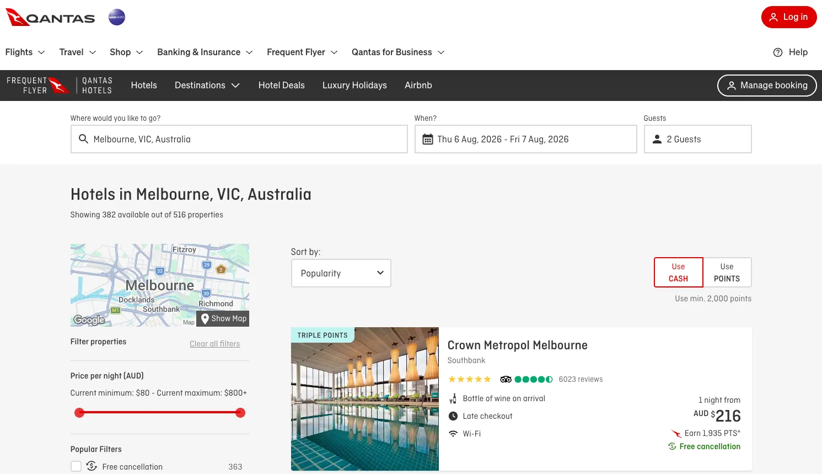This screenshot has width=822, height=474.
Task: Click the date range field
Action: pos(526,139)
